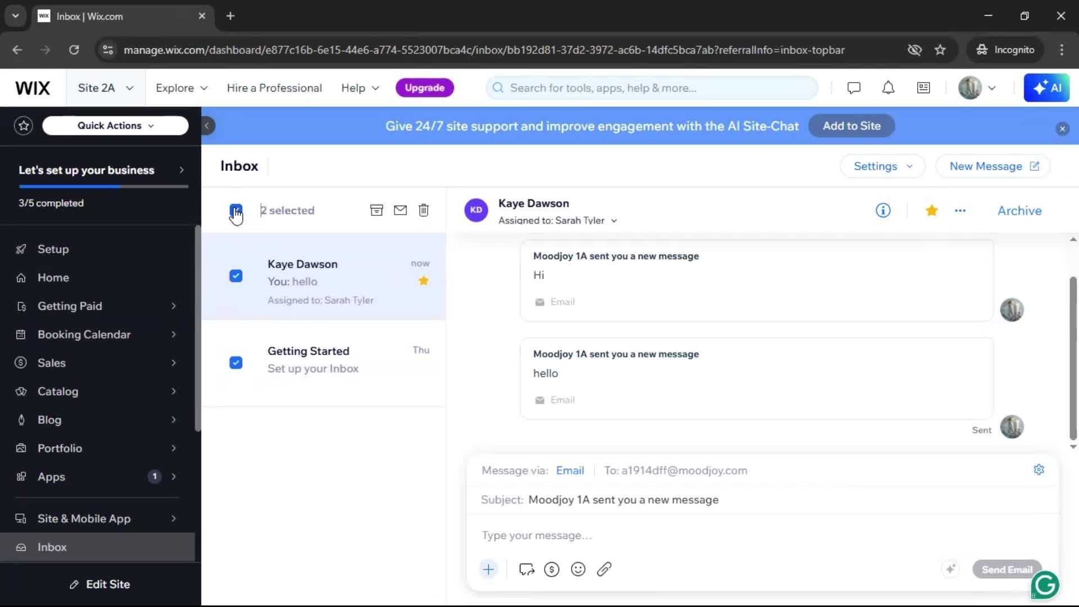Open Site 2A site selector dropdown
The width and height of the screenshot is (1079, 607).
(x=106, y=88)
